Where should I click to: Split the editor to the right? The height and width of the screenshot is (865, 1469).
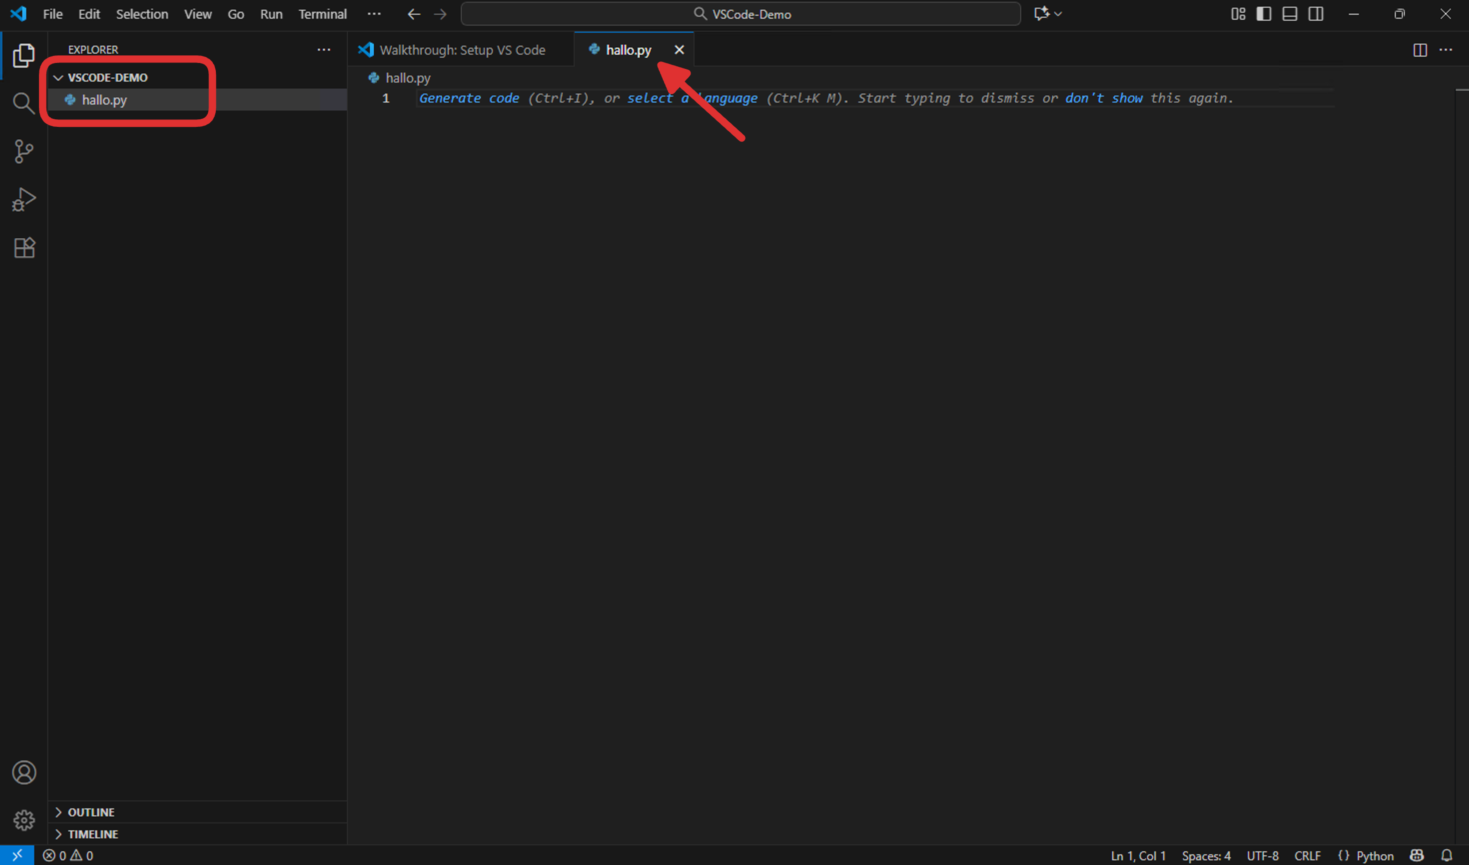coord(1420,50)
